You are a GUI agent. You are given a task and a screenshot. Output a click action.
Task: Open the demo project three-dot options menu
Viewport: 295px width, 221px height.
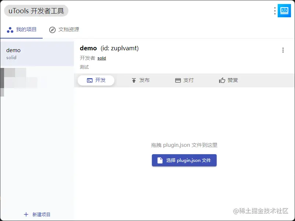tap(283, 50)
